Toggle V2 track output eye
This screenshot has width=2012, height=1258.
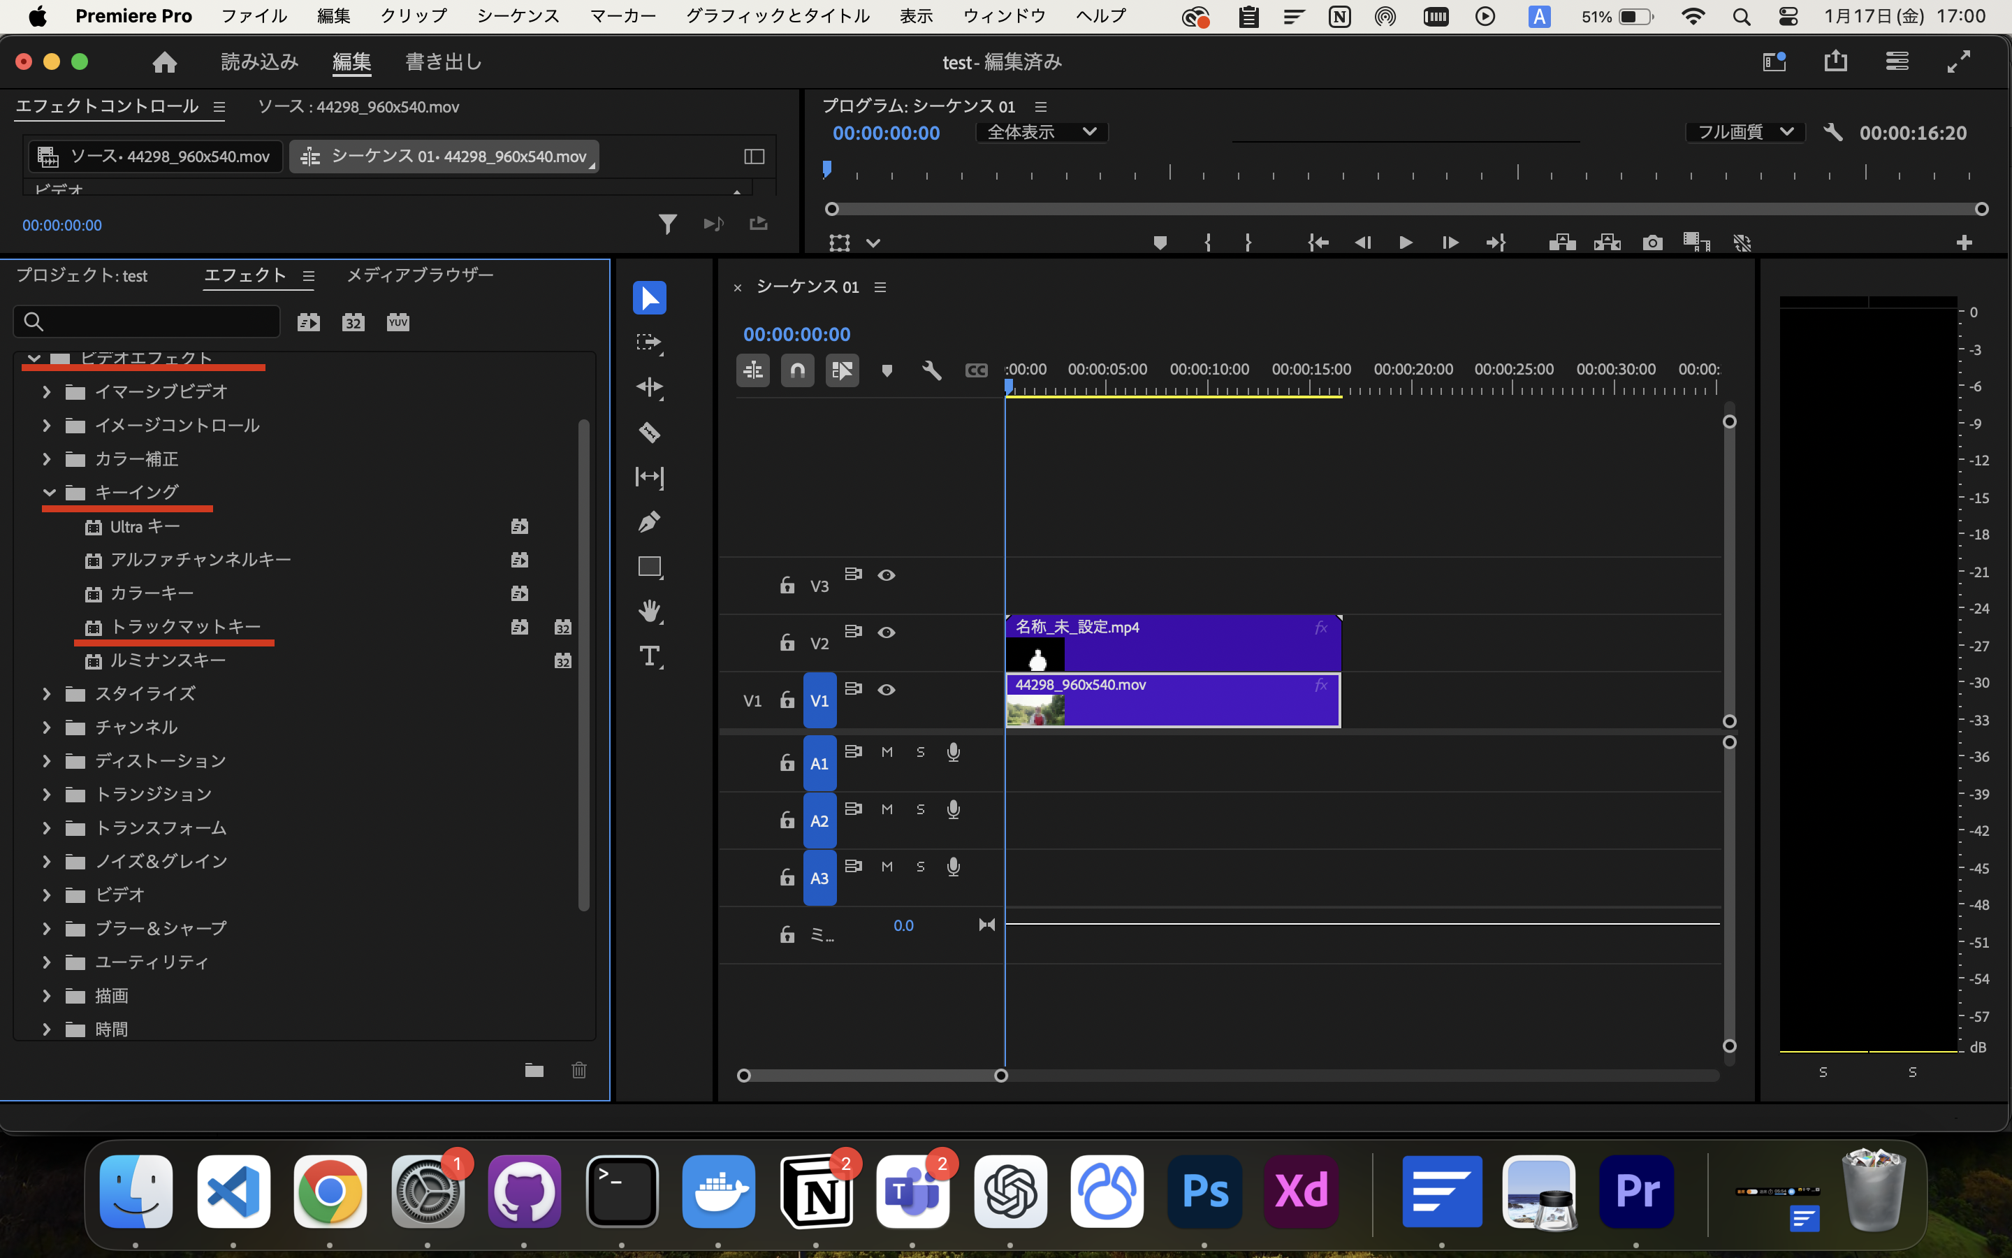(887, 632)
